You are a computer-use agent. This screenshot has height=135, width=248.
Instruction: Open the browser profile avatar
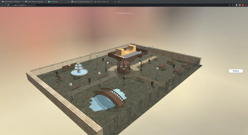(243, 5)
